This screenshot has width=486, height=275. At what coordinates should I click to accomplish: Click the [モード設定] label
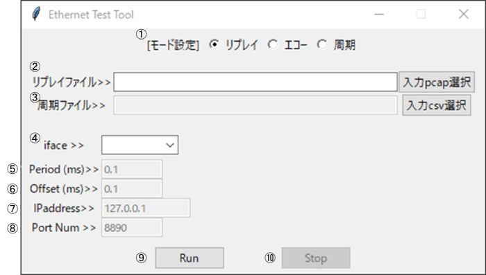pyautogui.click(x=173, y=45)
